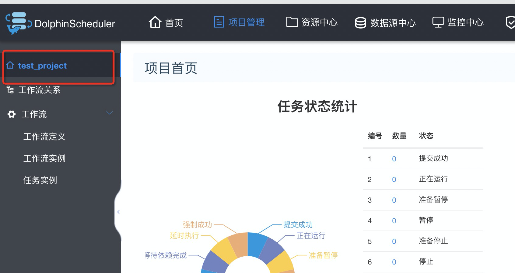Open 工作流实例 submenu item
This screenshot has height=273, width=515.
coord(44,158)
